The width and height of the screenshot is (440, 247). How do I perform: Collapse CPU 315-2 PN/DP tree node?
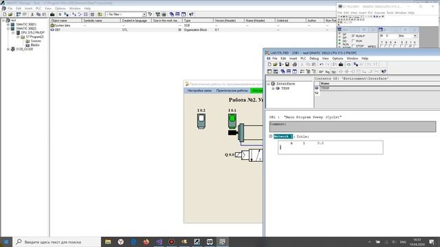(13, 32)
